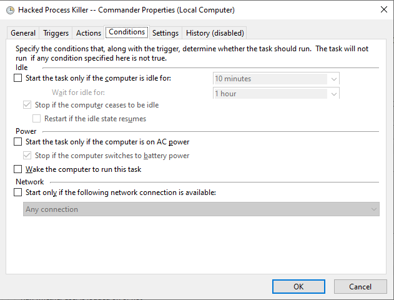The image size is (394, 300).
Task: Enable network connection availability condition
Action: pos(17,193)
